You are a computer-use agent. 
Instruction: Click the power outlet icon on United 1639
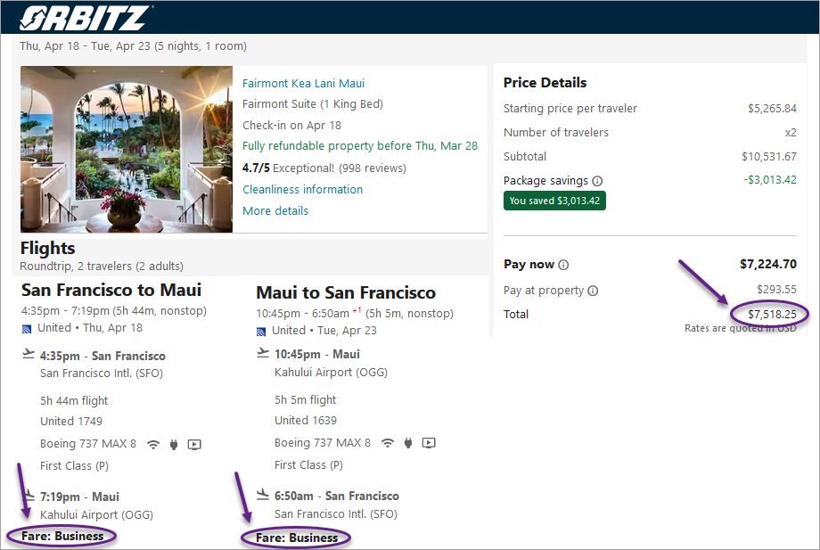point(408,443)
